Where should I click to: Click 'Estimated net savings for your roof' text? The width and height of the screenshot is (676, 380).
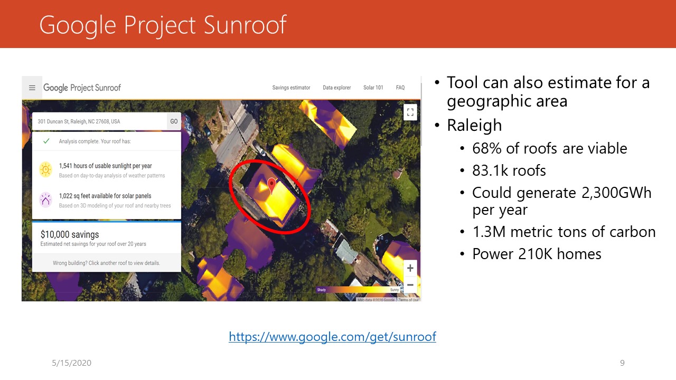coord(93,244)
